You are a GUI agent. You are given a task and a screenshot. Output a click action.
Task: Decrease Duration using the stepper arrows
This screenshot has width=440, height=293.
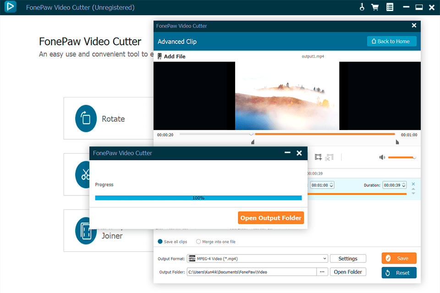click(403, 186)
